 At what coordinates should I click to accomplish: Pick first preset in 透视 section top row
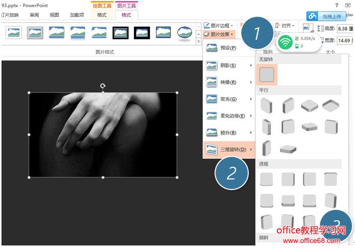266,179
